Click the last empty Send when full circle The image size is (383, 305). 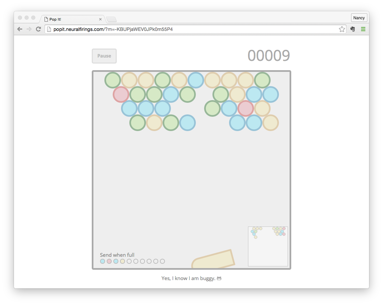[162, 261]
